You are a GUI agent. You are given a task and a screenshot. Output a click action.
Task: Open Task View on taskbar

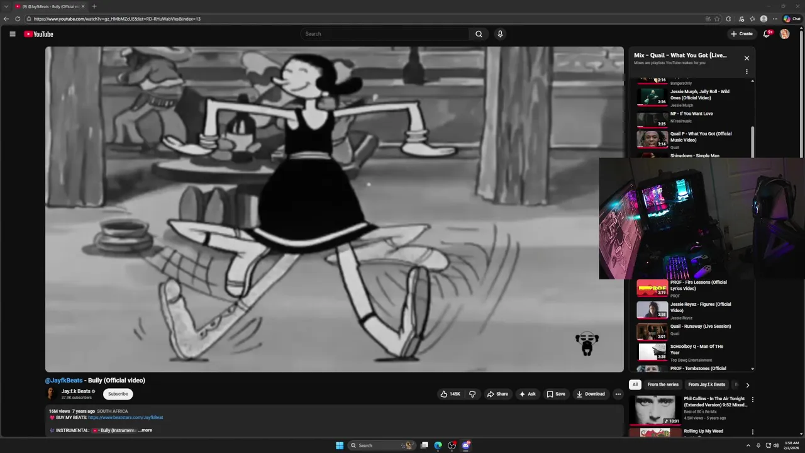tap(425, 445)
